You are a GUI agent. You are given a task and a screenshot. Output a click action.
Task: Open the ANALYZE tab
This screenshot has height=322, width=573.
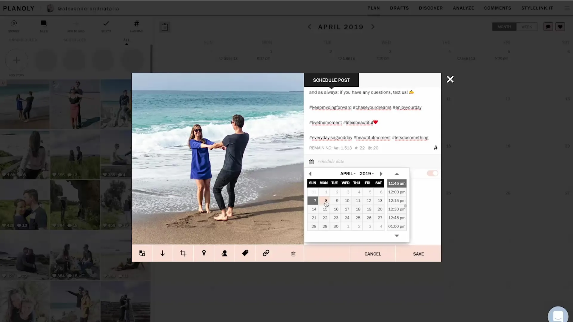(463, 8)
